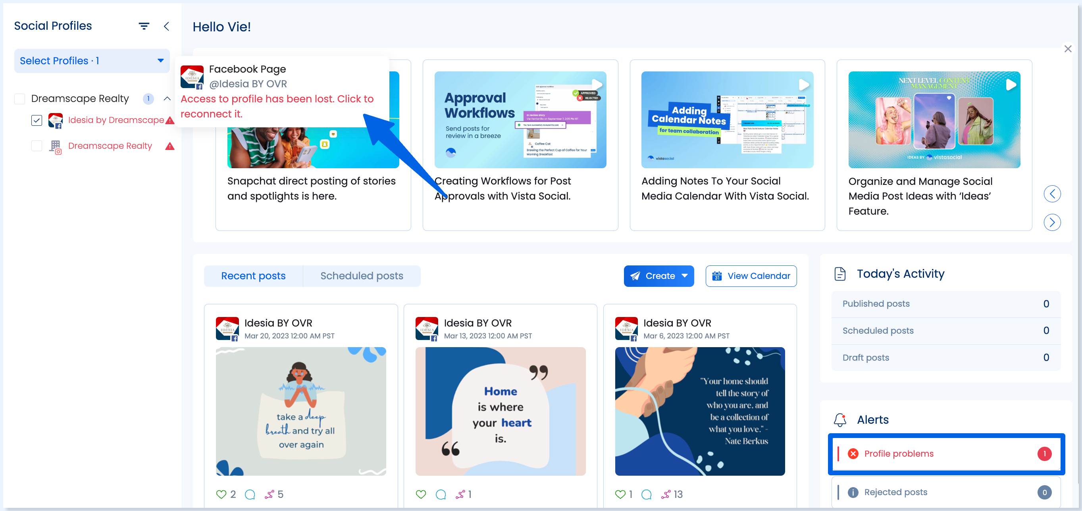The width and height of the screenshot is (1082, 511).
Task: Click the Today's Activity document icon
Action: 839,274
